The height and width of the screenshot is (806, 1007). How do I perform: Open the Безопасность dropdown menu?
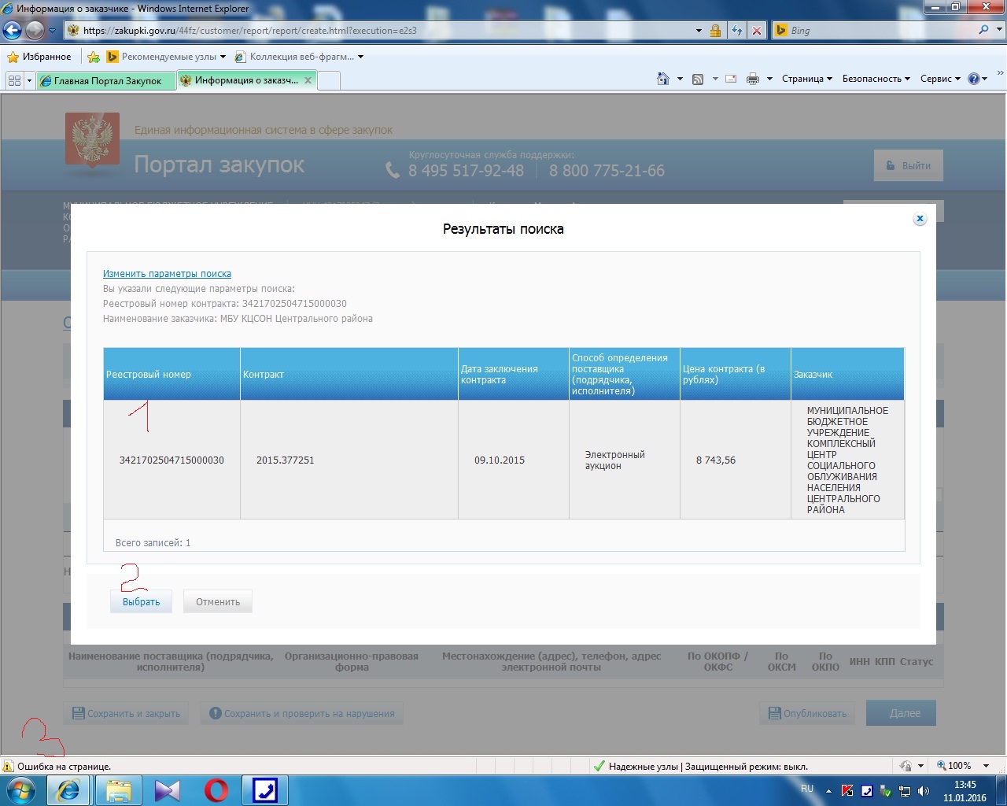(876, 79)
